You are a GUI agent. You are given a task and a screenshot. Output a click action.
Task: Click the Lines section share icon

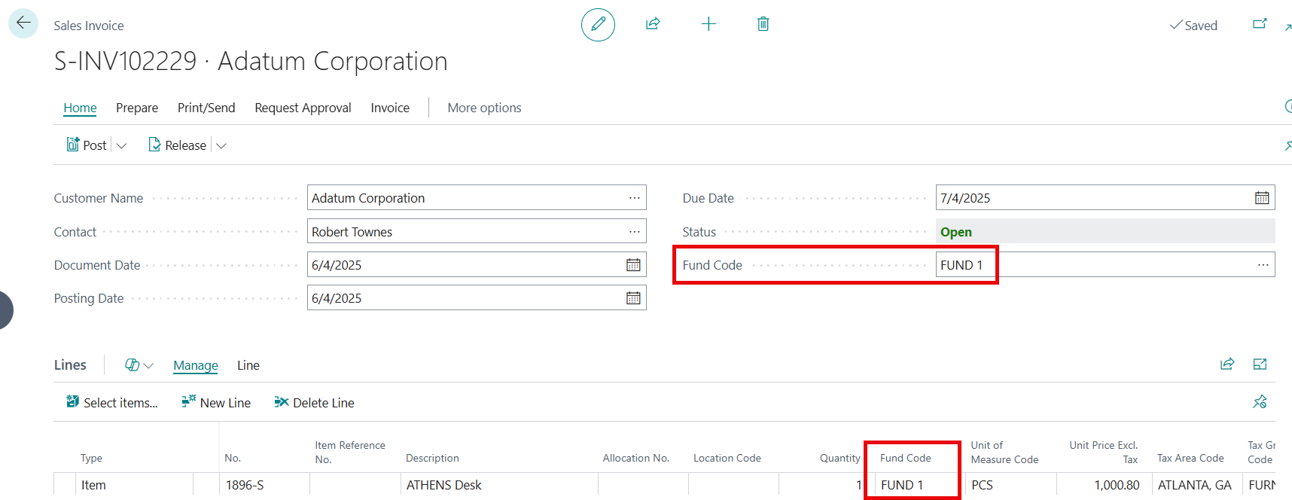coord(1226,364)
